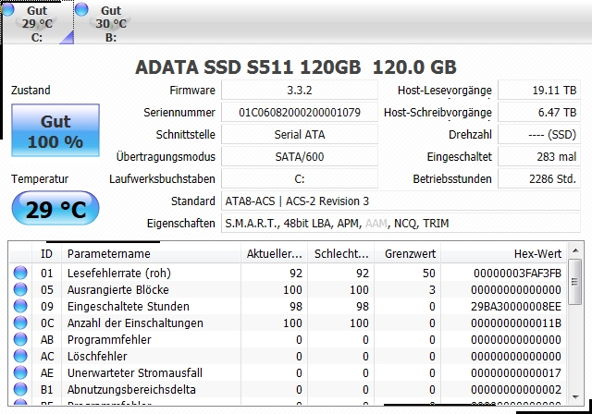Select the Anzahl der Einschaltungen parameter name

pos(135,323)
